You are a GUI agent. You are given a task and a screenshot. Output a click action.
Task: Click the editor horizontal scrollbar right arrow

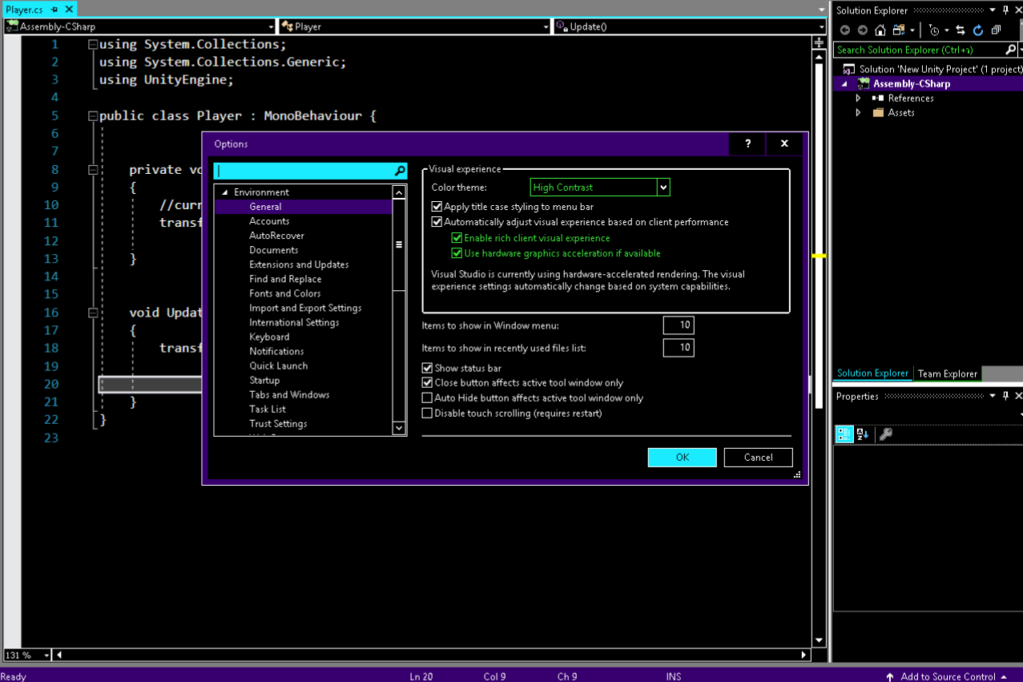(805, 655)
